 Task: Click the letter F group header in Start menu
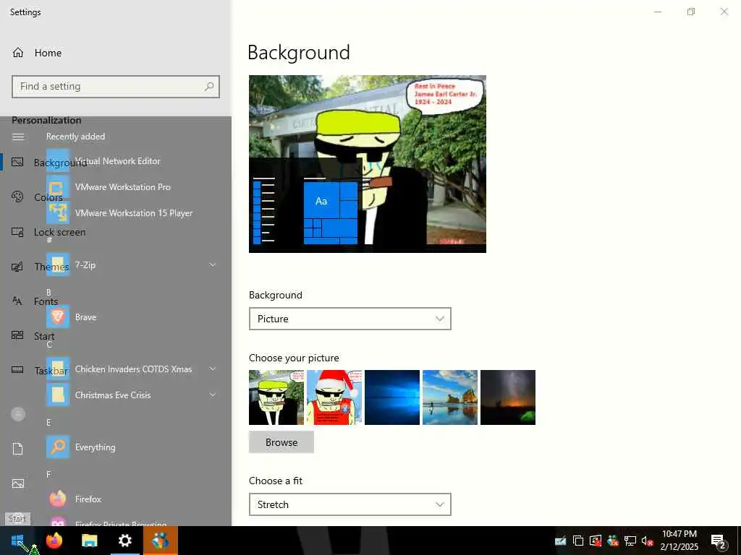48,474
